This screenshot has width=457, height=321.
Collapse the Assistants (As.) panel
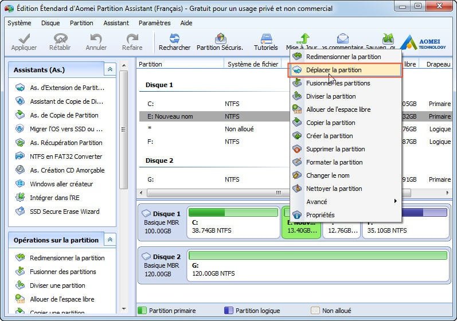pos(110,69)
